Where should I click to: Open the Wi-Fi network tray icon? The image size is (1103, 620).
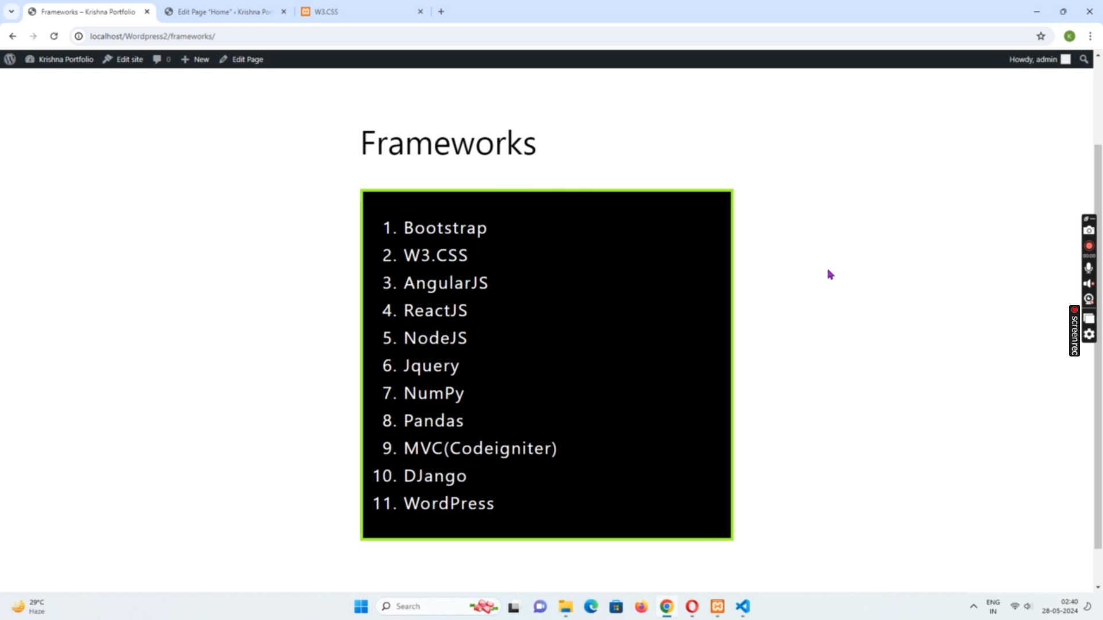coord(1015,606)
